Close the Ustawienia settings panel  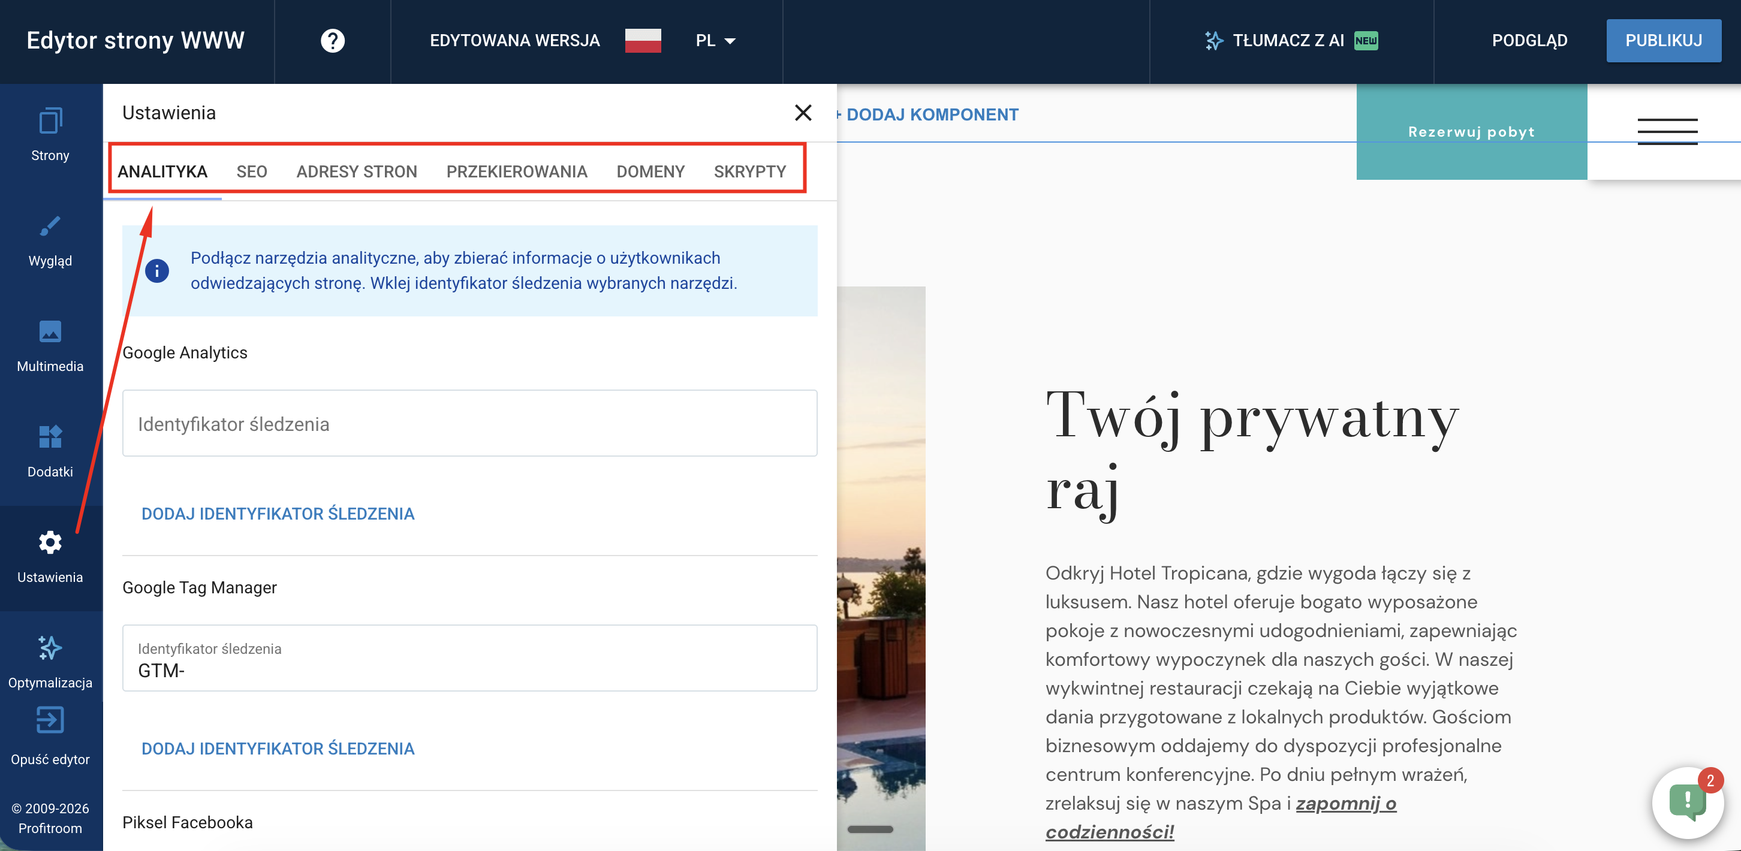pyautogui.click(x=802, y=113)
